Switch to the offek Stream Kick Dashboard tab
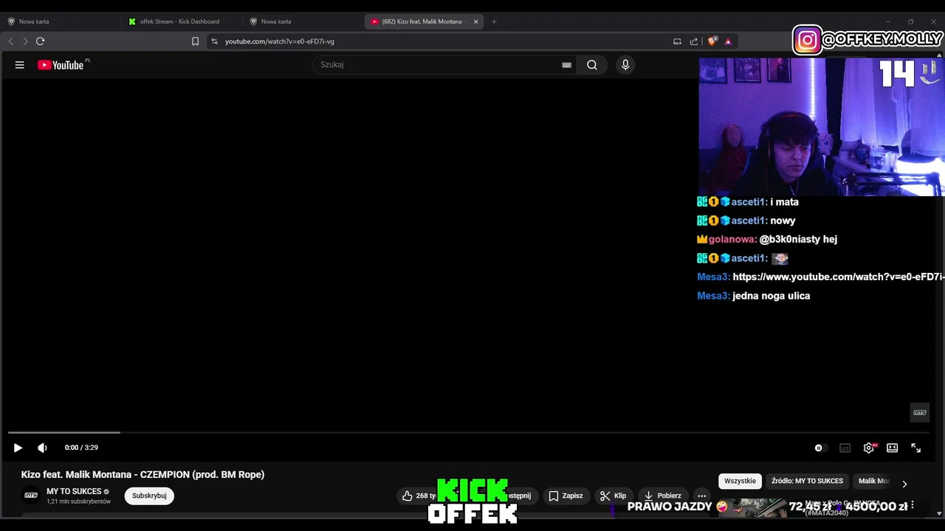 click(181, 21)
